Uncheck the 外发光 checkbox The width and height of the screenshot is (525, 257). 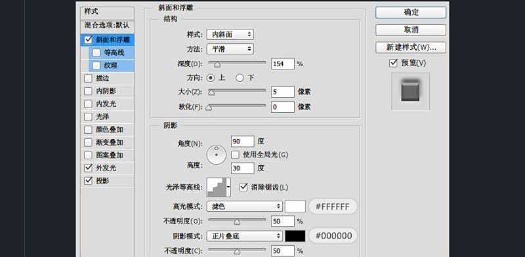tap(88, 168)
